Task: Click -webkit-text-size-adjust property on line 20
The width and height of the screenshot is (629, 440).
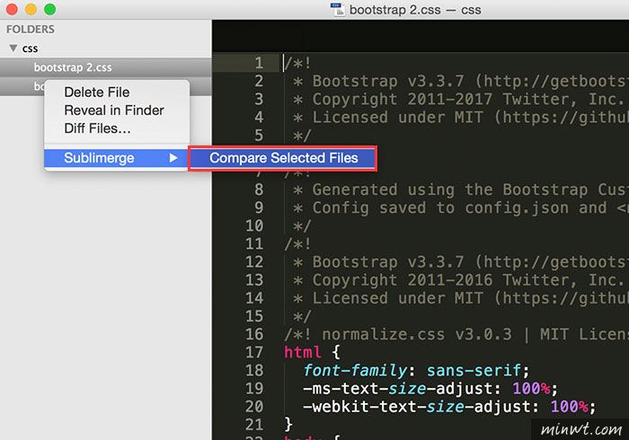Action: [417, 407]
